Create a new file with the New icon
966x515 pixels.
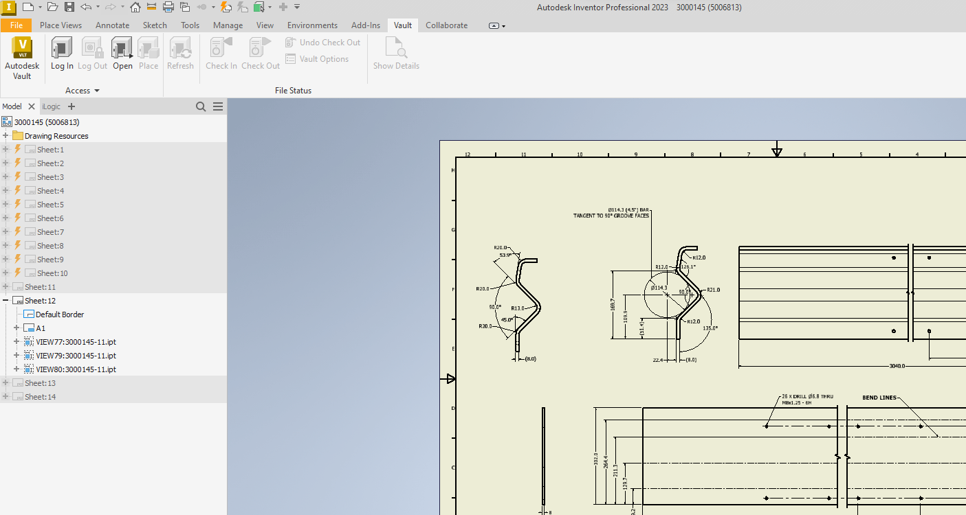(x=28, y=7)
